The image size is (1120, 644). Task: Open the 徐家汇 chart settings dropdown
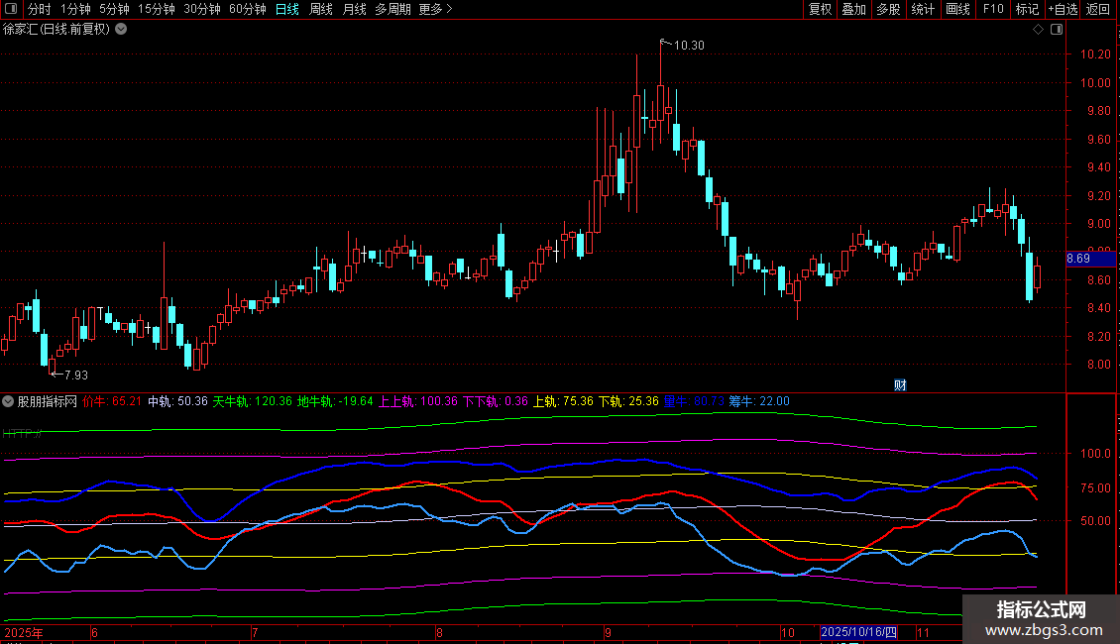coord(121,30)
